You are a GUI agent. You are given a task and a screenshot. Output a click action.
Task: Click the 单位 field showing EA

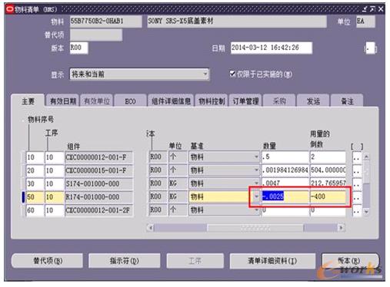pos(365,21)
